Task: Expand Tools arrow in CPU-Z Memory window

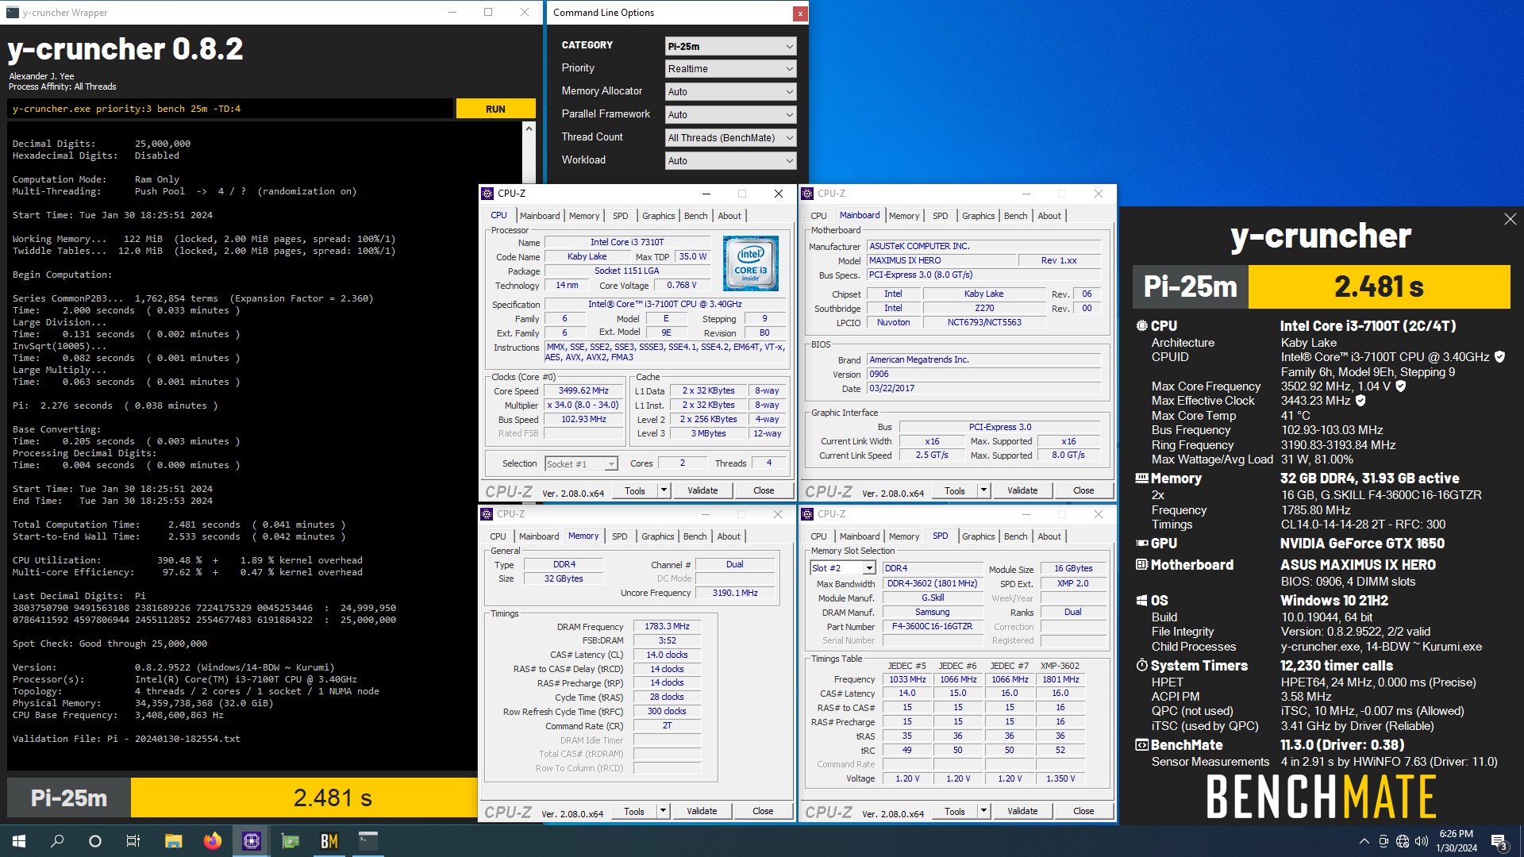Action: 663,812
